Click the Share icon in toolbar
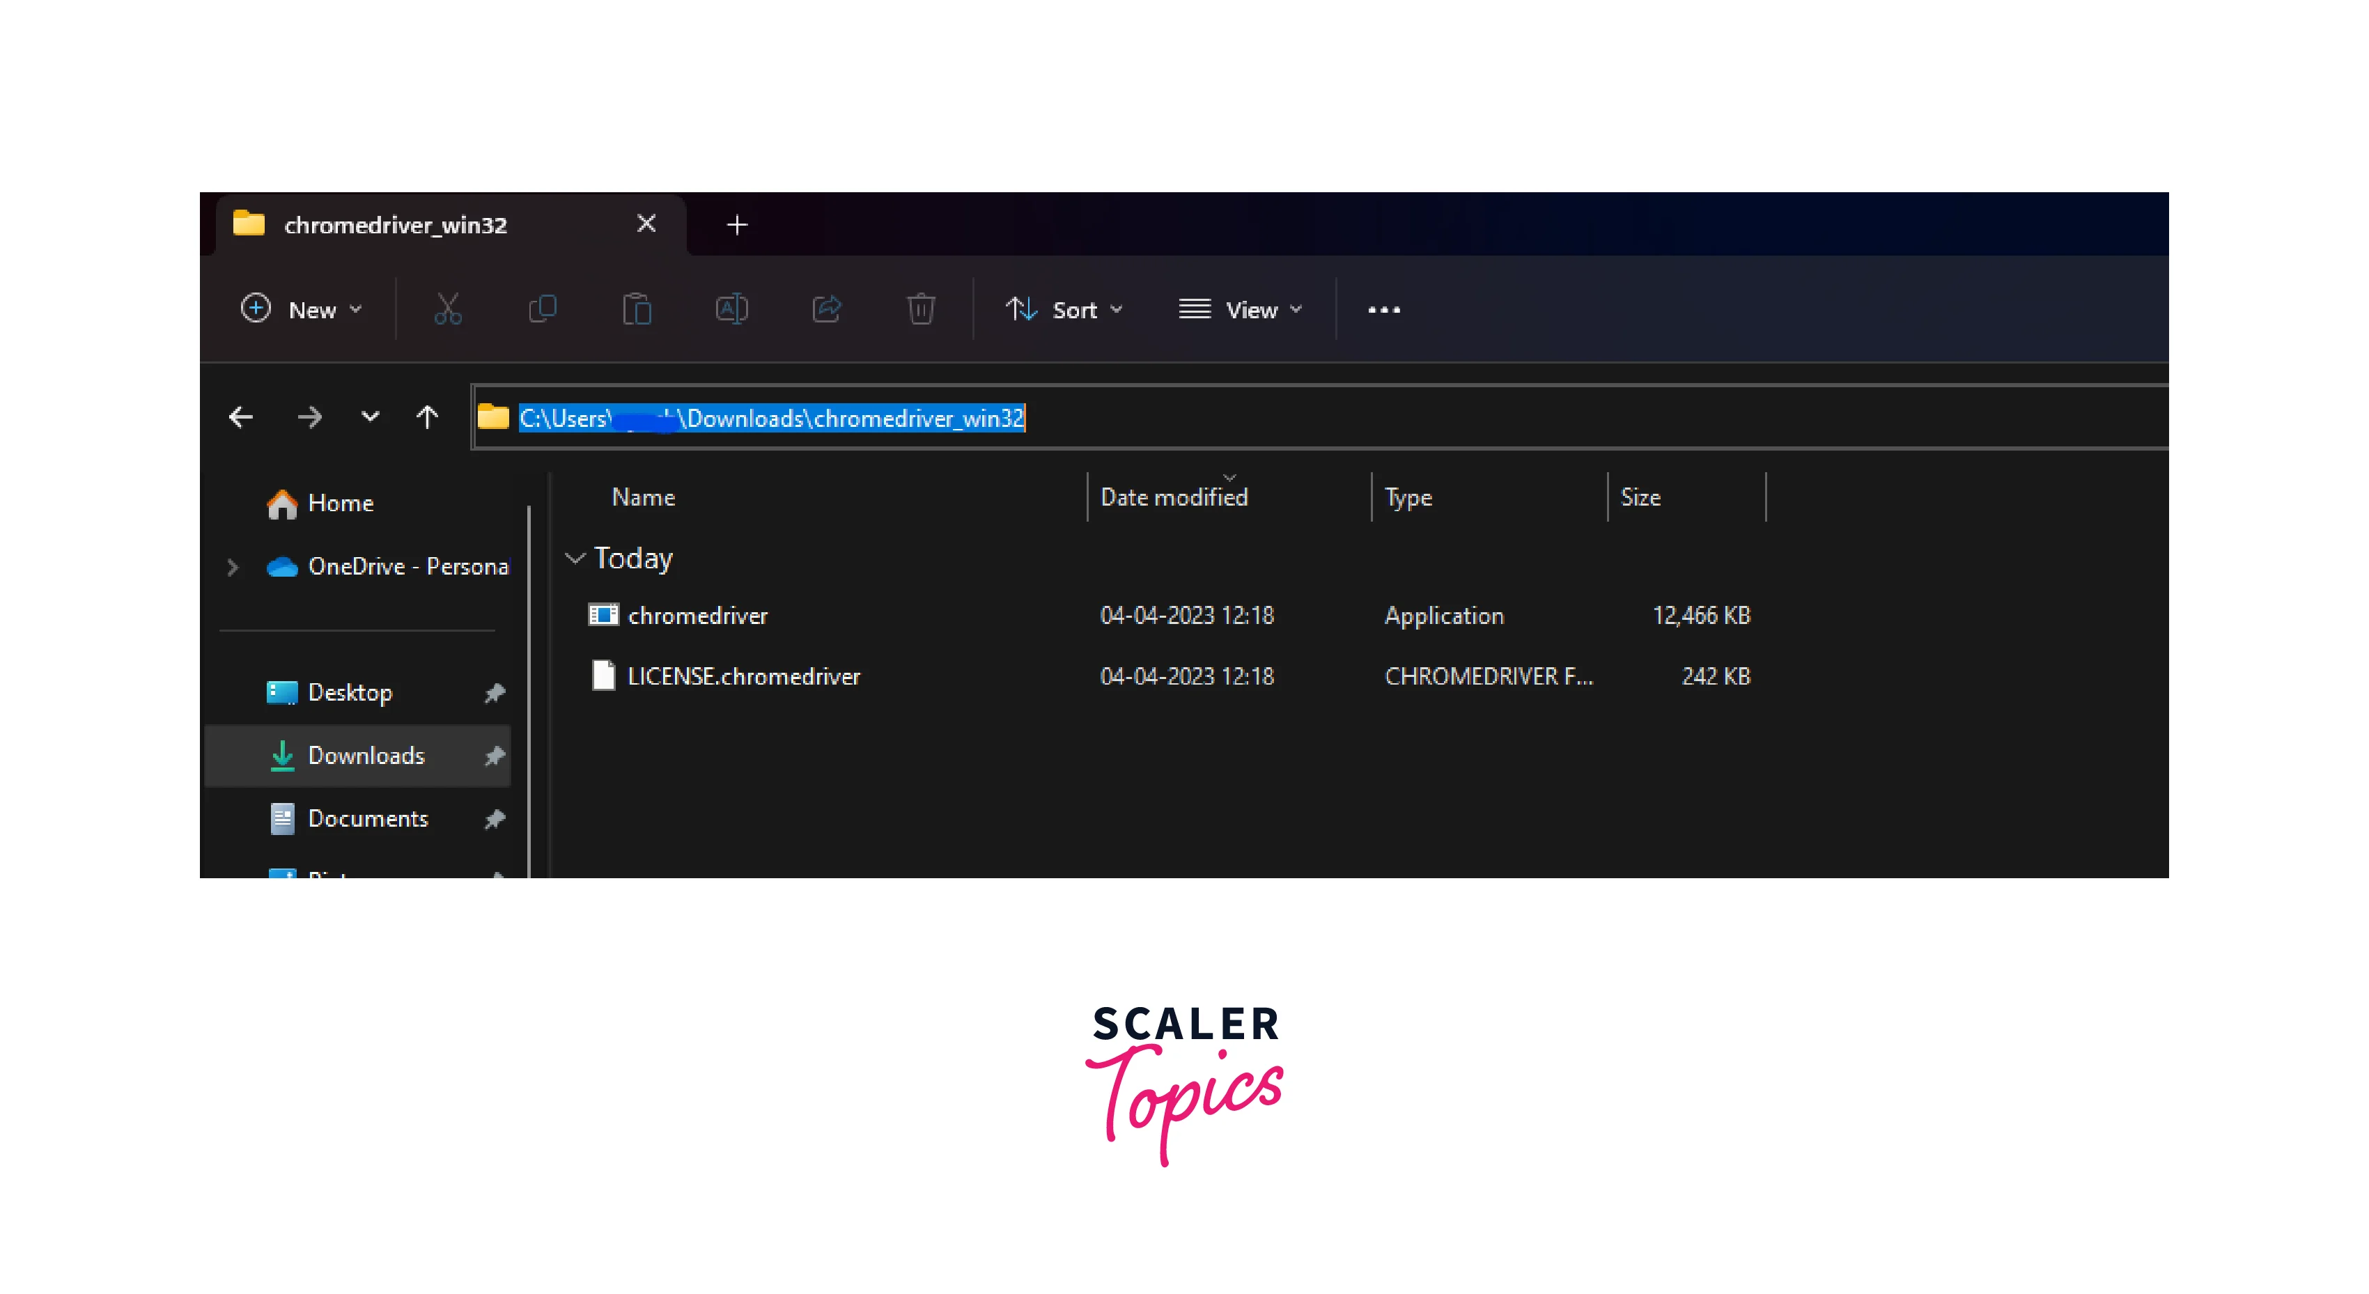The image size is (2369, 1294). tap(825, 309)
